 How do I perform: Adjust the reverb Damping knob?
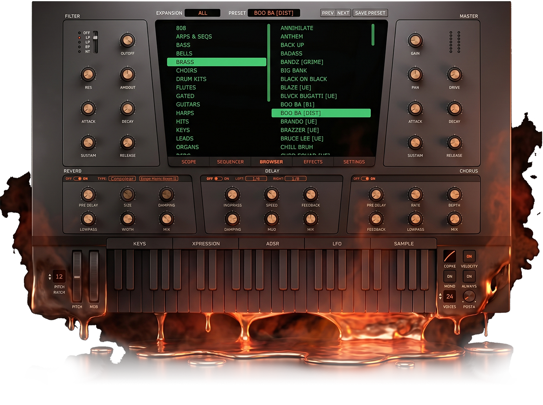pos(166,194)
